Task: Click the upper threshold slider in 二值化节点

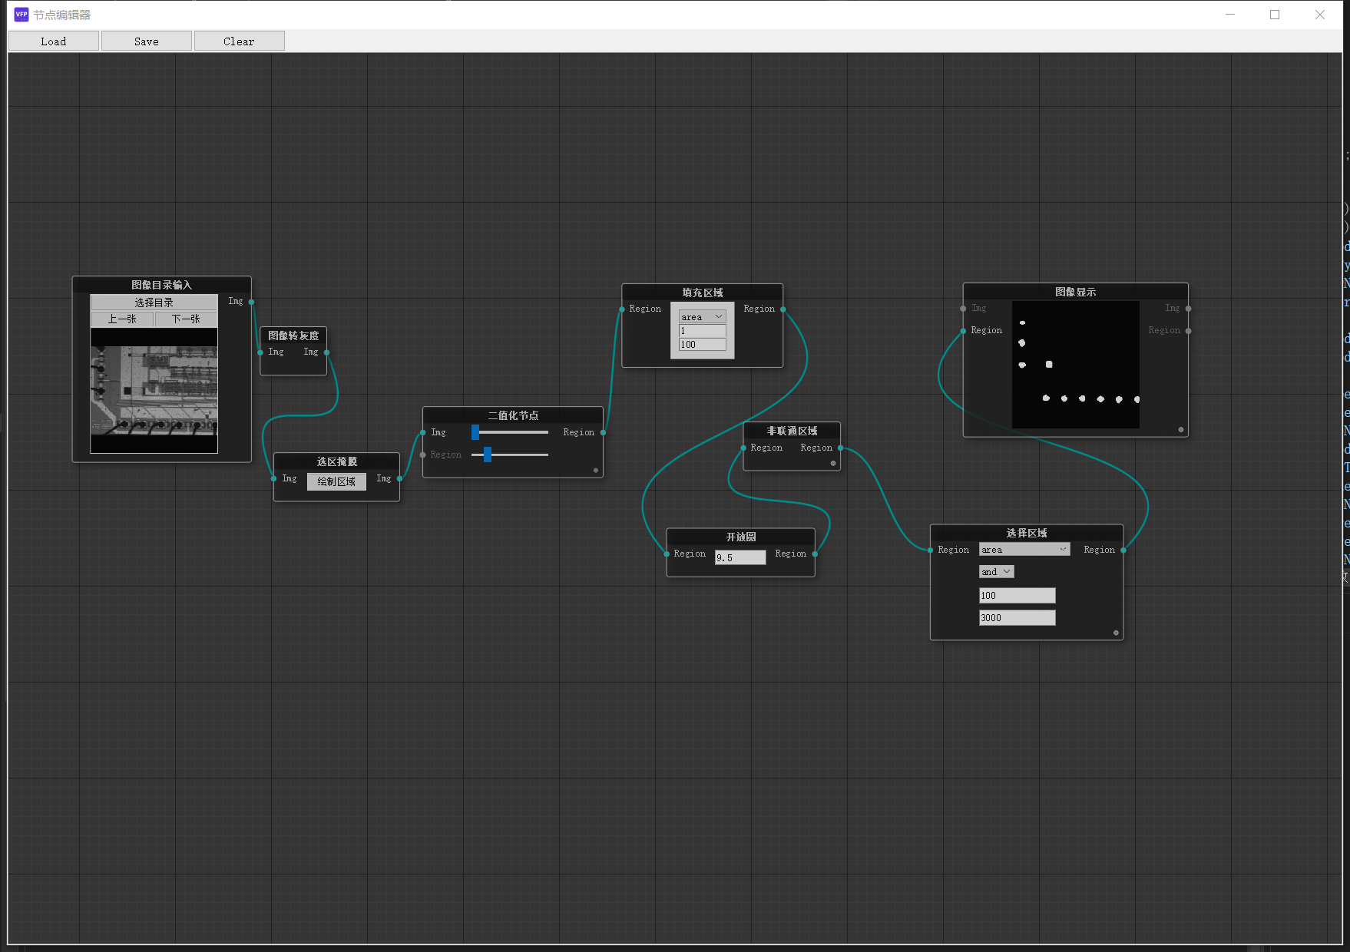Action: (x=475, y=432)
